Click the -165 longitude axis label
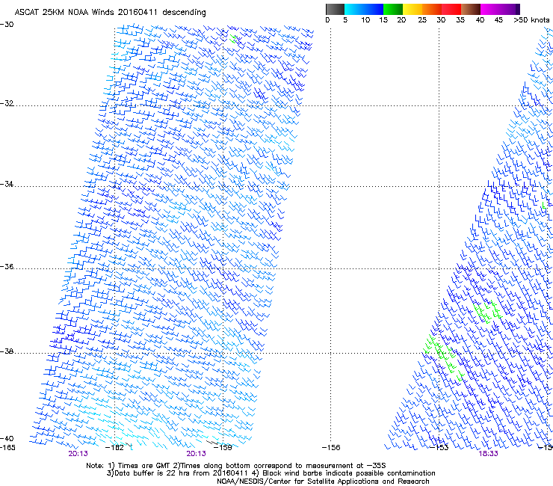 tap(7, 448)
